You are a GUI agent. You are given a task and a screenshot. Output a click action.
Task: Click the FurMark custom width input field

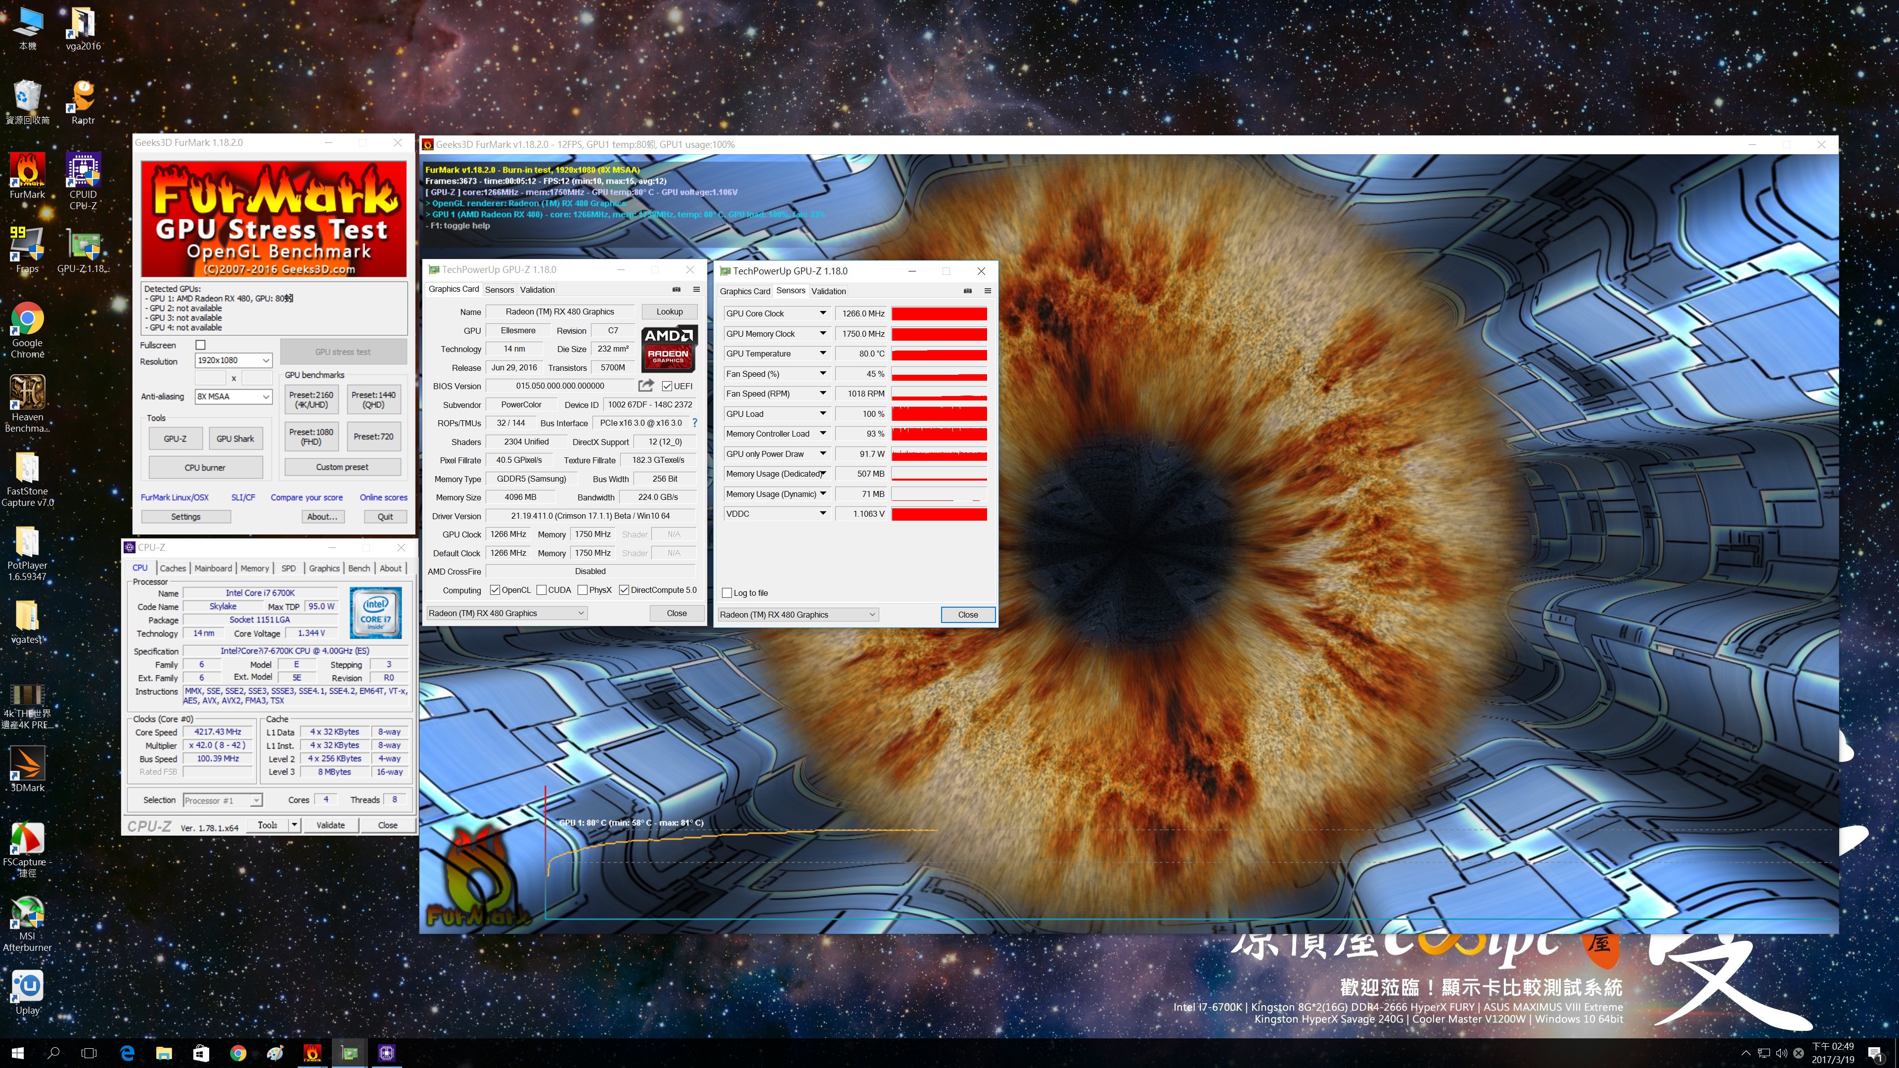click(210, 378)
